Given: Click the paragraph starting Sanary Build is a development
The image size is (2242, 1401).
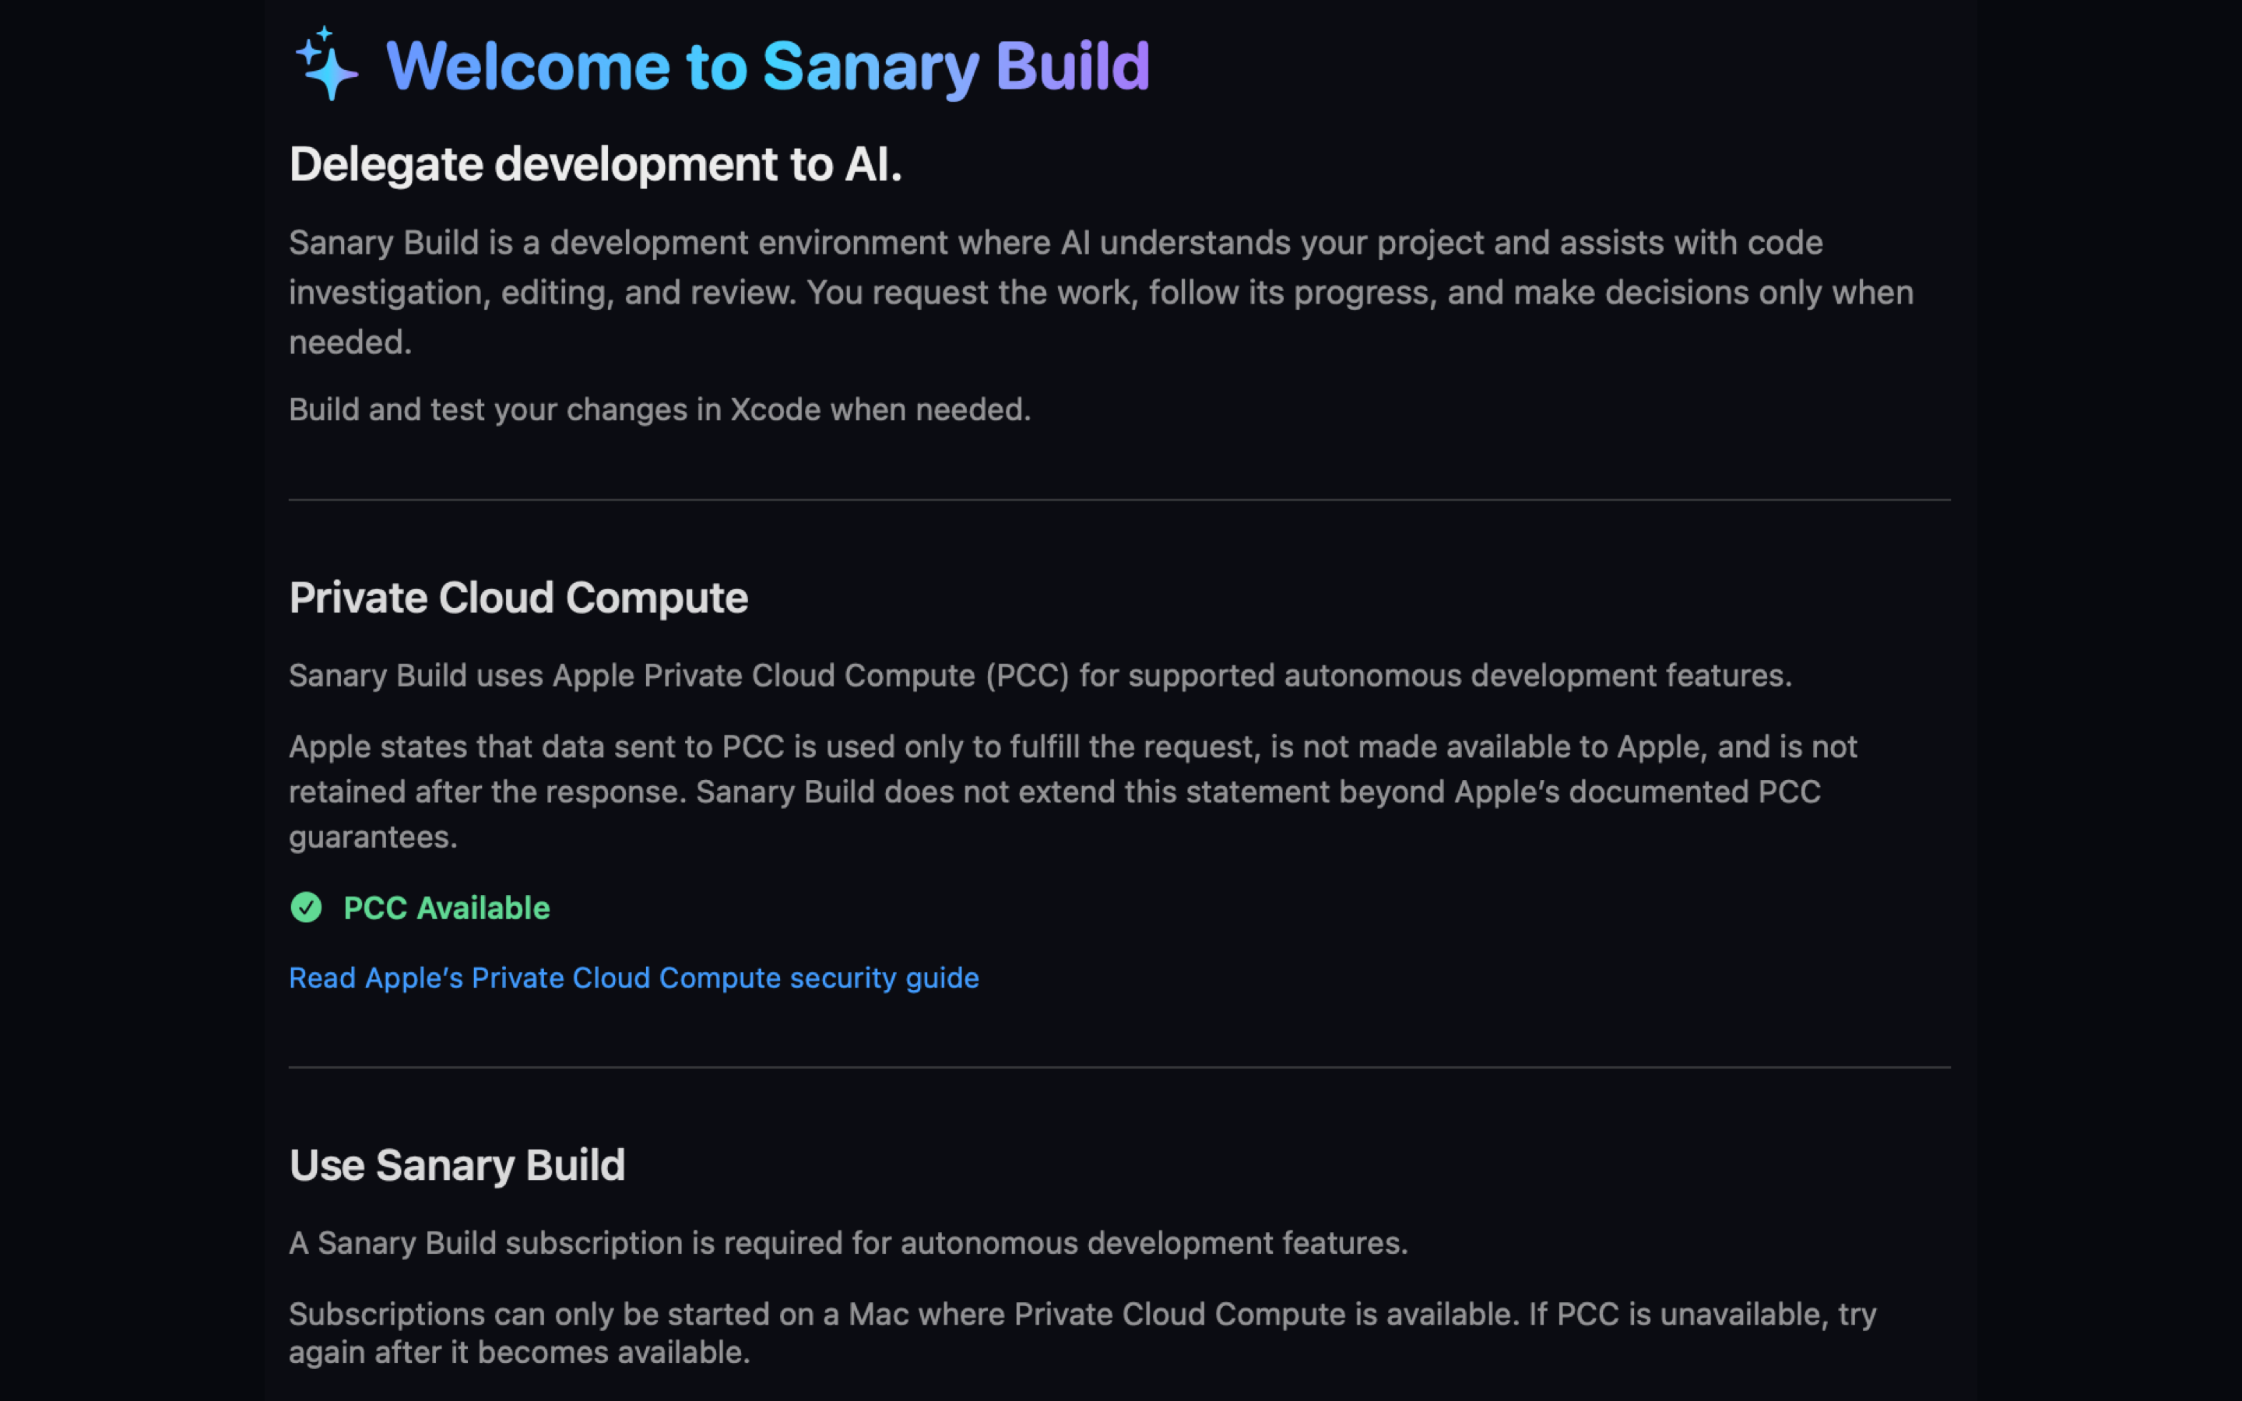Looking at the screenshot, I should (1101, 292).
